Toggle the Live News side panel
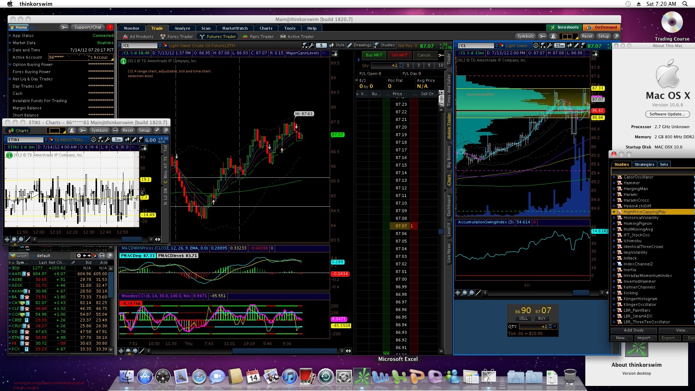 449,253
